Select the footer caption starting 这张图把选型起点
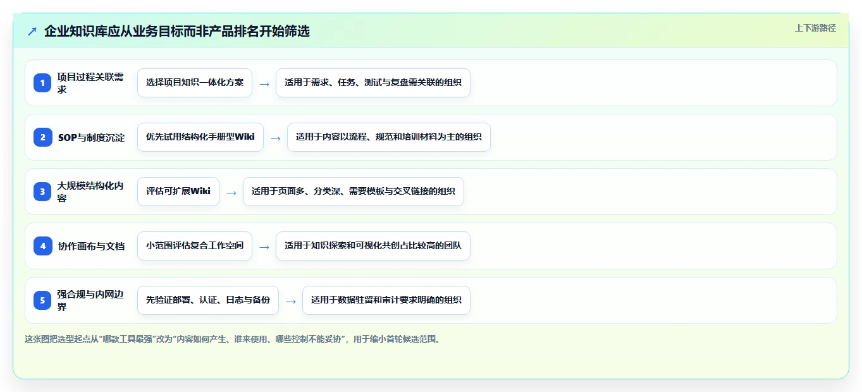Screen dimensions: 862x392 click(x=232, y=339)
